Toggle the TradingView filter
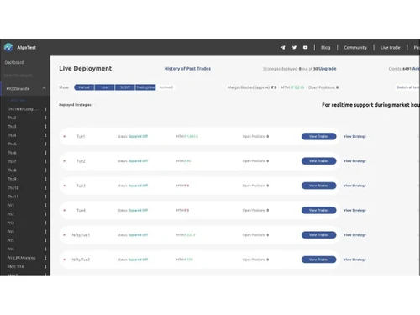Screen dimensions: 420x315 145,87
